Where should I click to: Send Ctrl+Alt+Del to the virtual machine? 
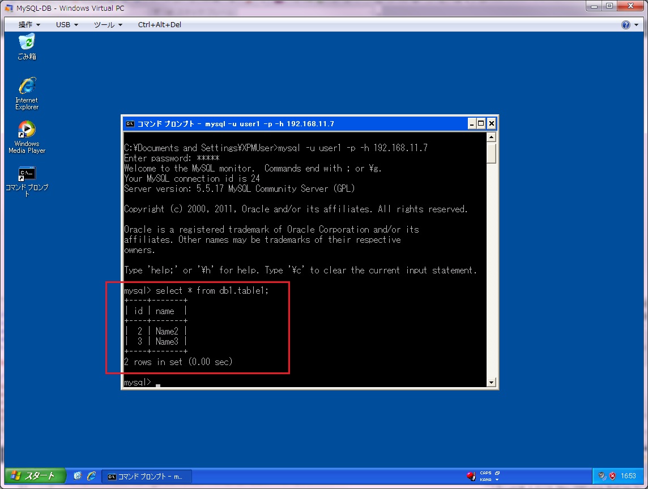160,25
